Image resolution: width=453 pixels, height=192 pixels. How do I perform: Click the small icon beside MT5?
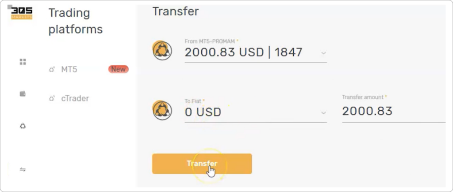(52, 69)
